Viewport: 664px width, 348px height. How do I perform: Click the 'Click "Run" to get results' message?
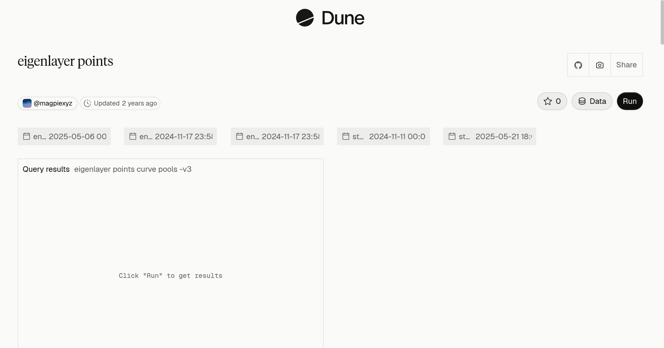(x=170, y=276)
